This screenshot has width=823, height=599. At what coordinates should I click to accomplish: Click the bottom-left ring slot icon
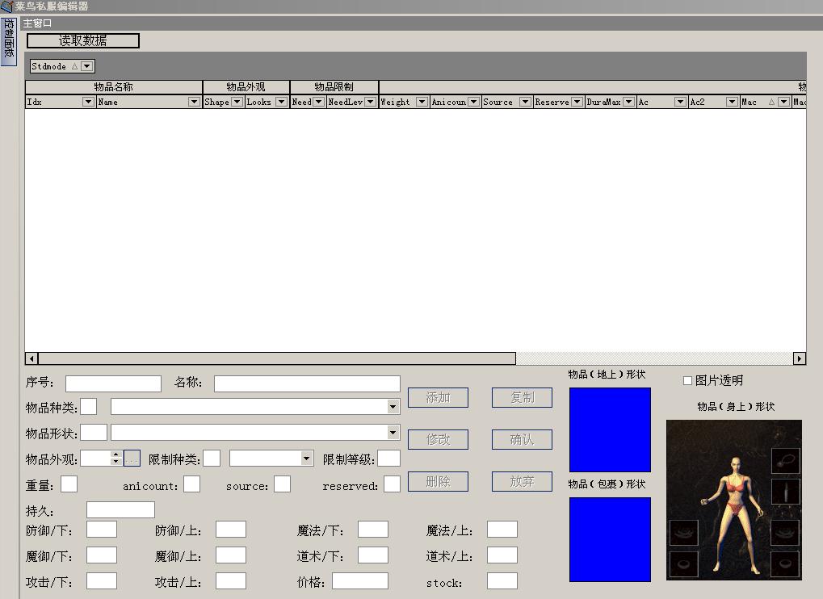684,563
